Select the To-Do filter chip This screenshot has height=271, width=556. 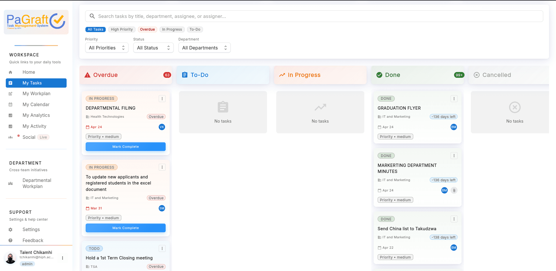[195, 30]
